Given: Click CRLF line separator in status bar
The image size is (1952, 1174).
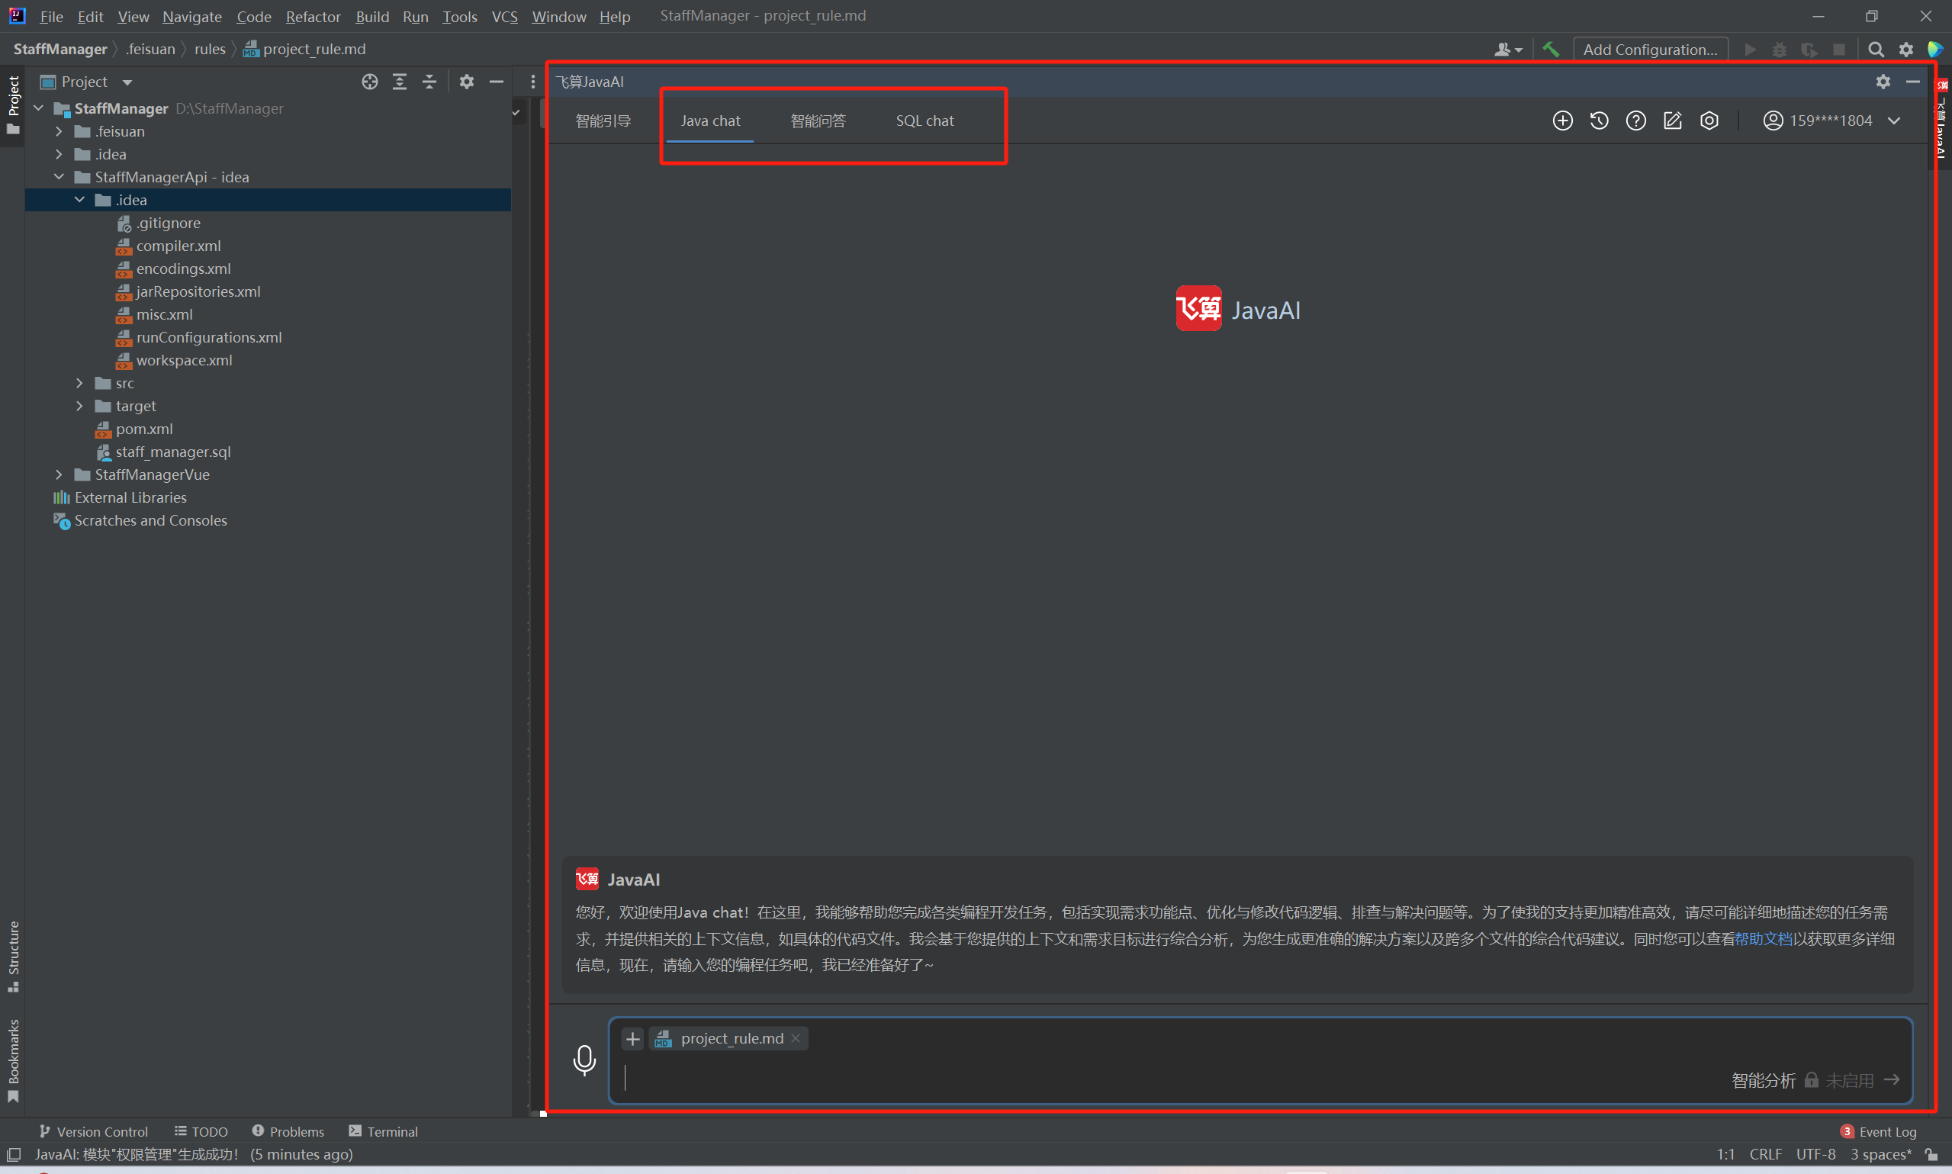Looking at the screenshot, I should [1765, 1154].
